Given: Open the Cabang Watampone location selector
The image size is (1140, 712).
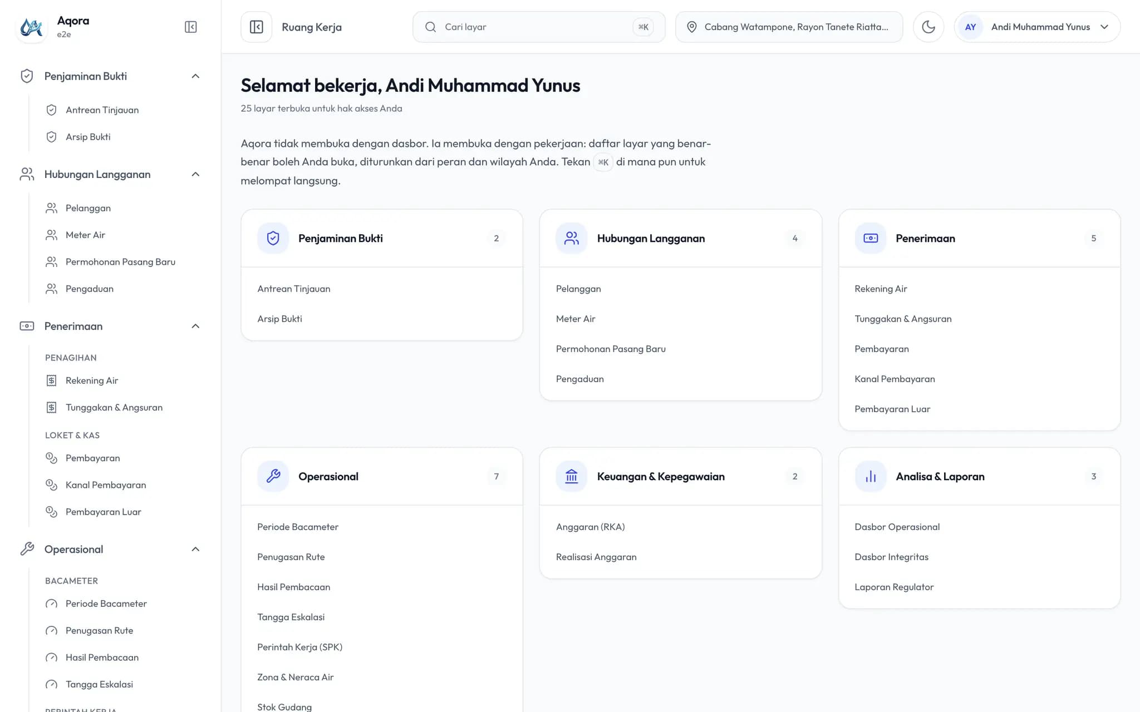Looking at the screenshot, I should pyautogui.click(x=789, y=27).
